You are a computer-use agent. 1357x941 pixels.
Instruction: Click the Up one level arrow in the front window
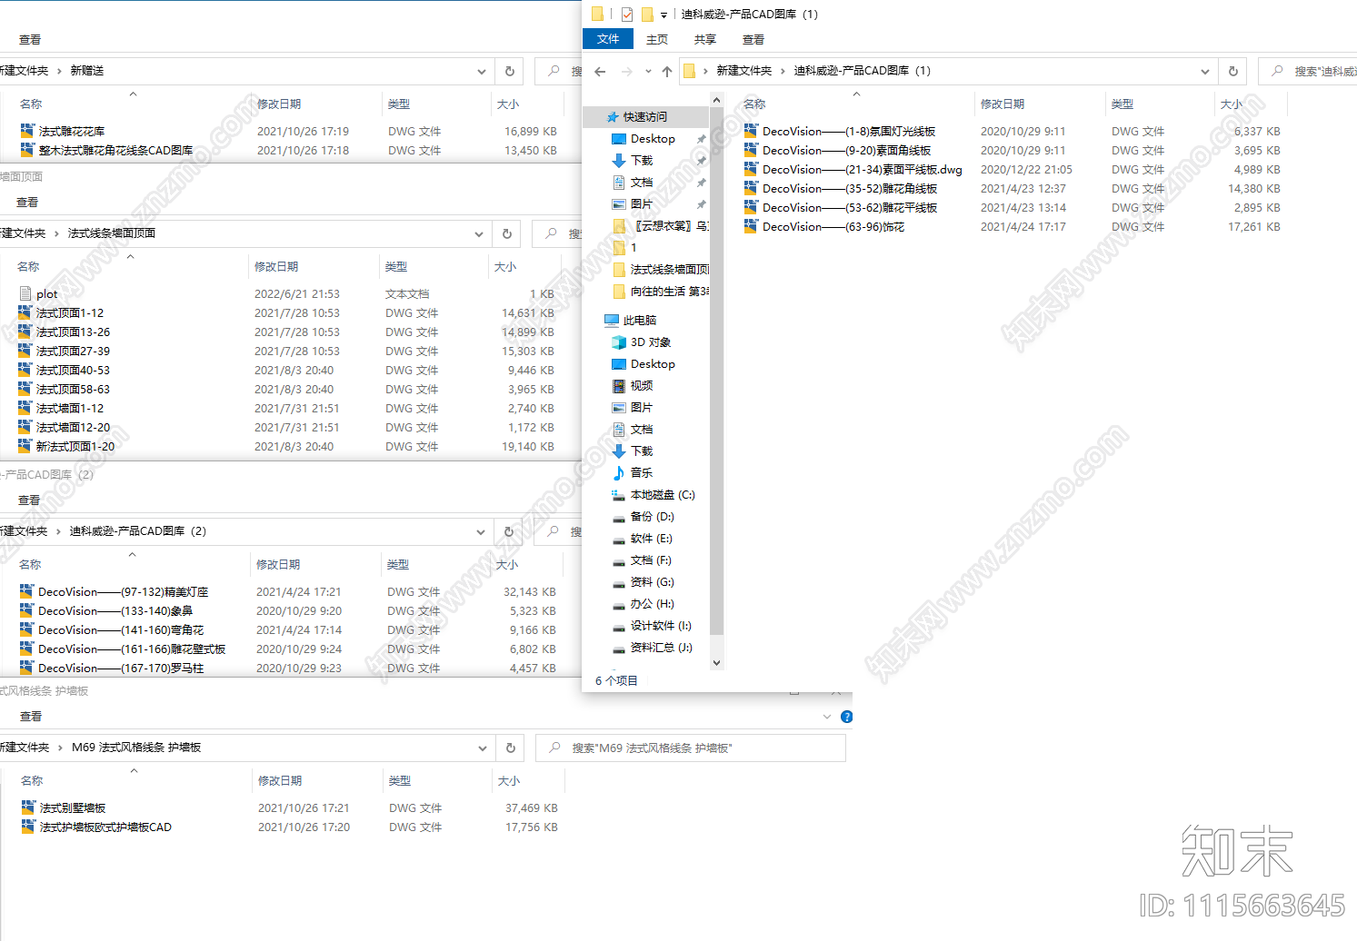pos(667,71)
